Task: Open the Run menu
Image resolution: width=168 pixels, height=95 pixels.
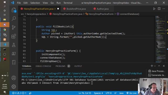Action: (x=59, y=3)
